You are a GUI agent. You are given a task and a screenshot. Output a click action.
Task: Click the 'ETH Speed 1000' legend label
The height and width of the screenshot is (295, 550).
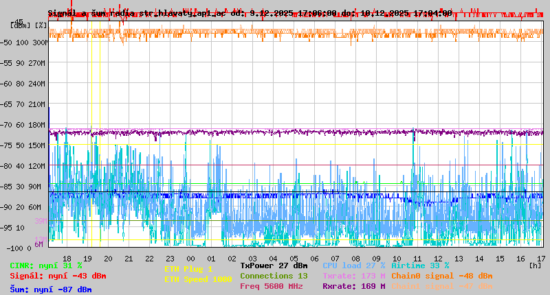[x=198, y=279]
